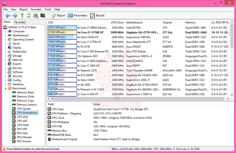The height and width of the screenshot is (153, 236).
Task: Click the 22812 MPixel/s result bar
Action: (x=62, y=28)
